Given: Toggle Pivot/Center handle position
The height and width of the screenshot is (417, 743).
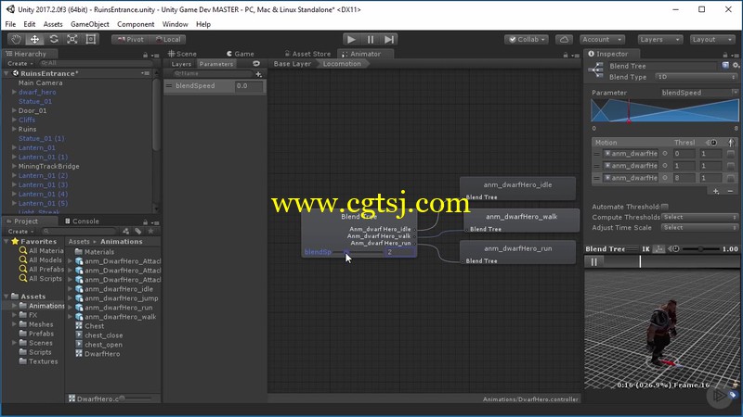Looking at the screenshot, I should [x=131, y=40].
